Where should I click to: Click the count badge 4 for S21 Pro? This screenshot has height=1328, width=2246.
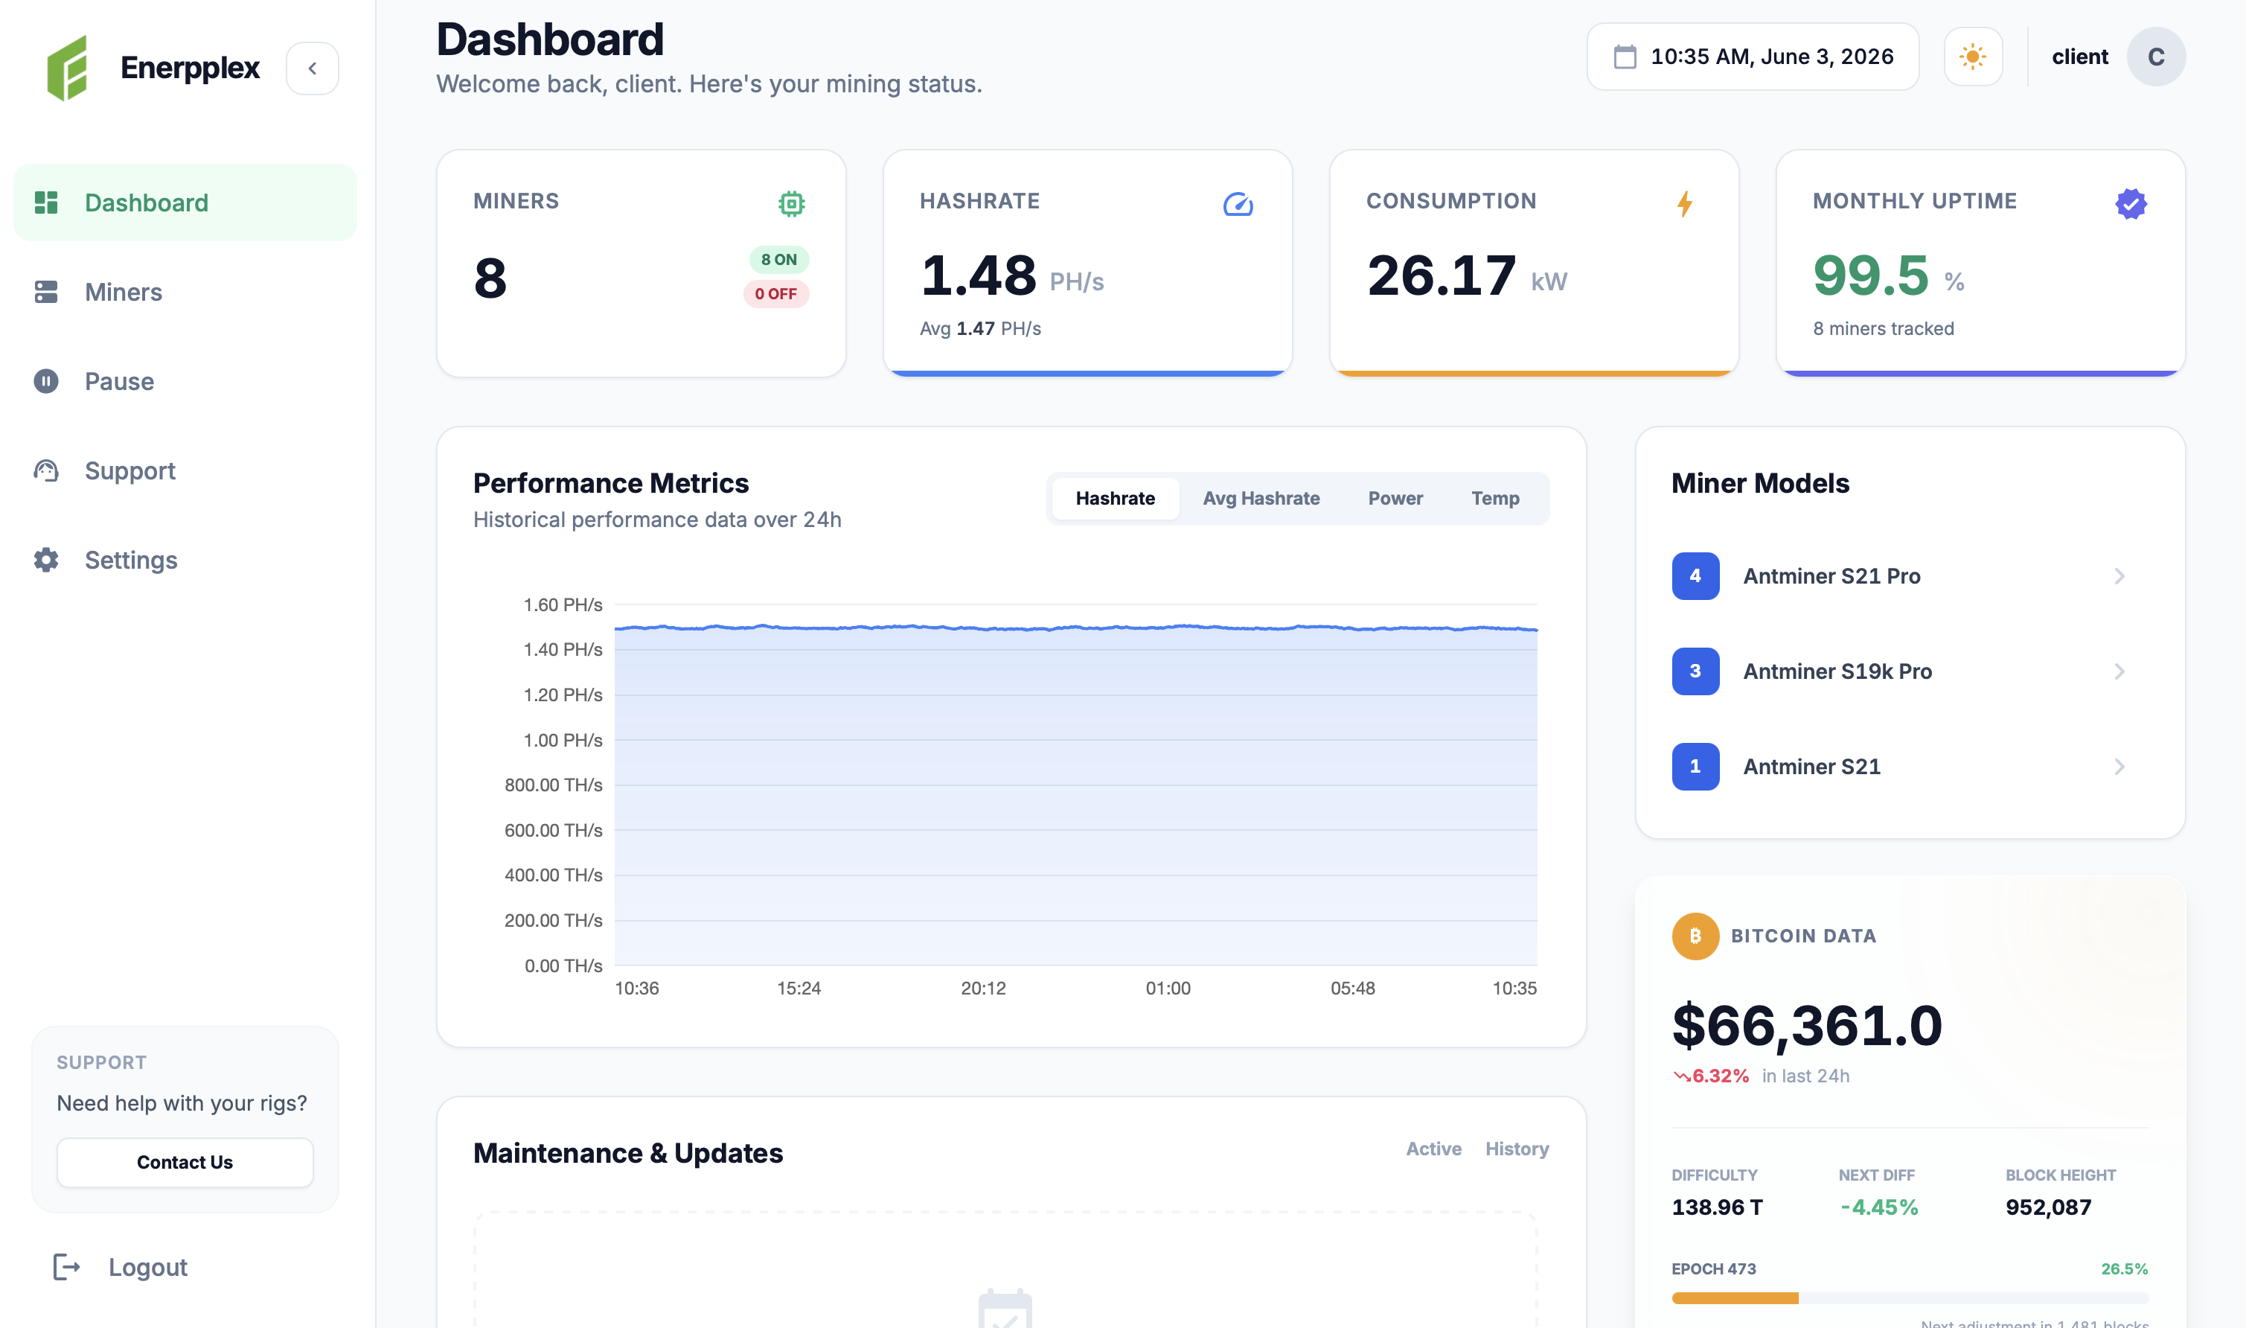[x=1695, y=576]
